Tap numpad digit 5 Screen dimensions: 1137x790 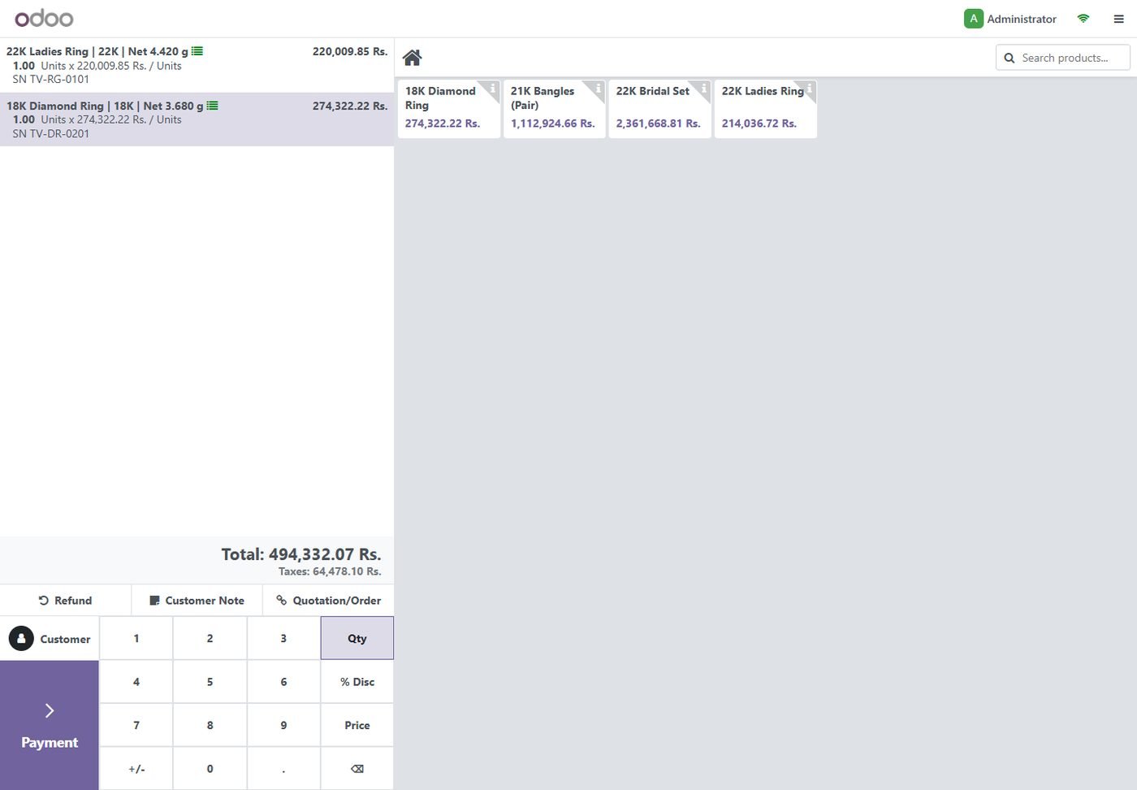pos(210,682)
